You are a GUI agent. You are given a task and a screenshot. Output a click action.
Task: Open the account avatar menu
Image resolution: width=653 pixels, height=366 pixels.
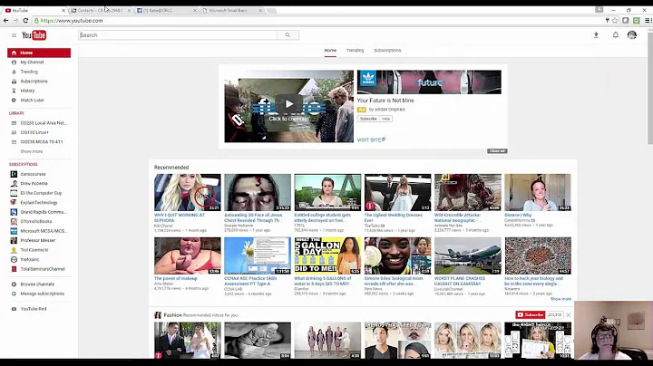(632, 35)
